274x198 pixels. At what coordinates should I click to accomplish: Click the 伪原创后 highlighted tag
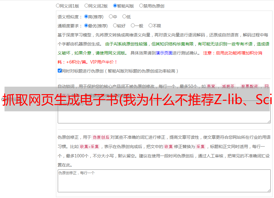(x=101, y=137)
